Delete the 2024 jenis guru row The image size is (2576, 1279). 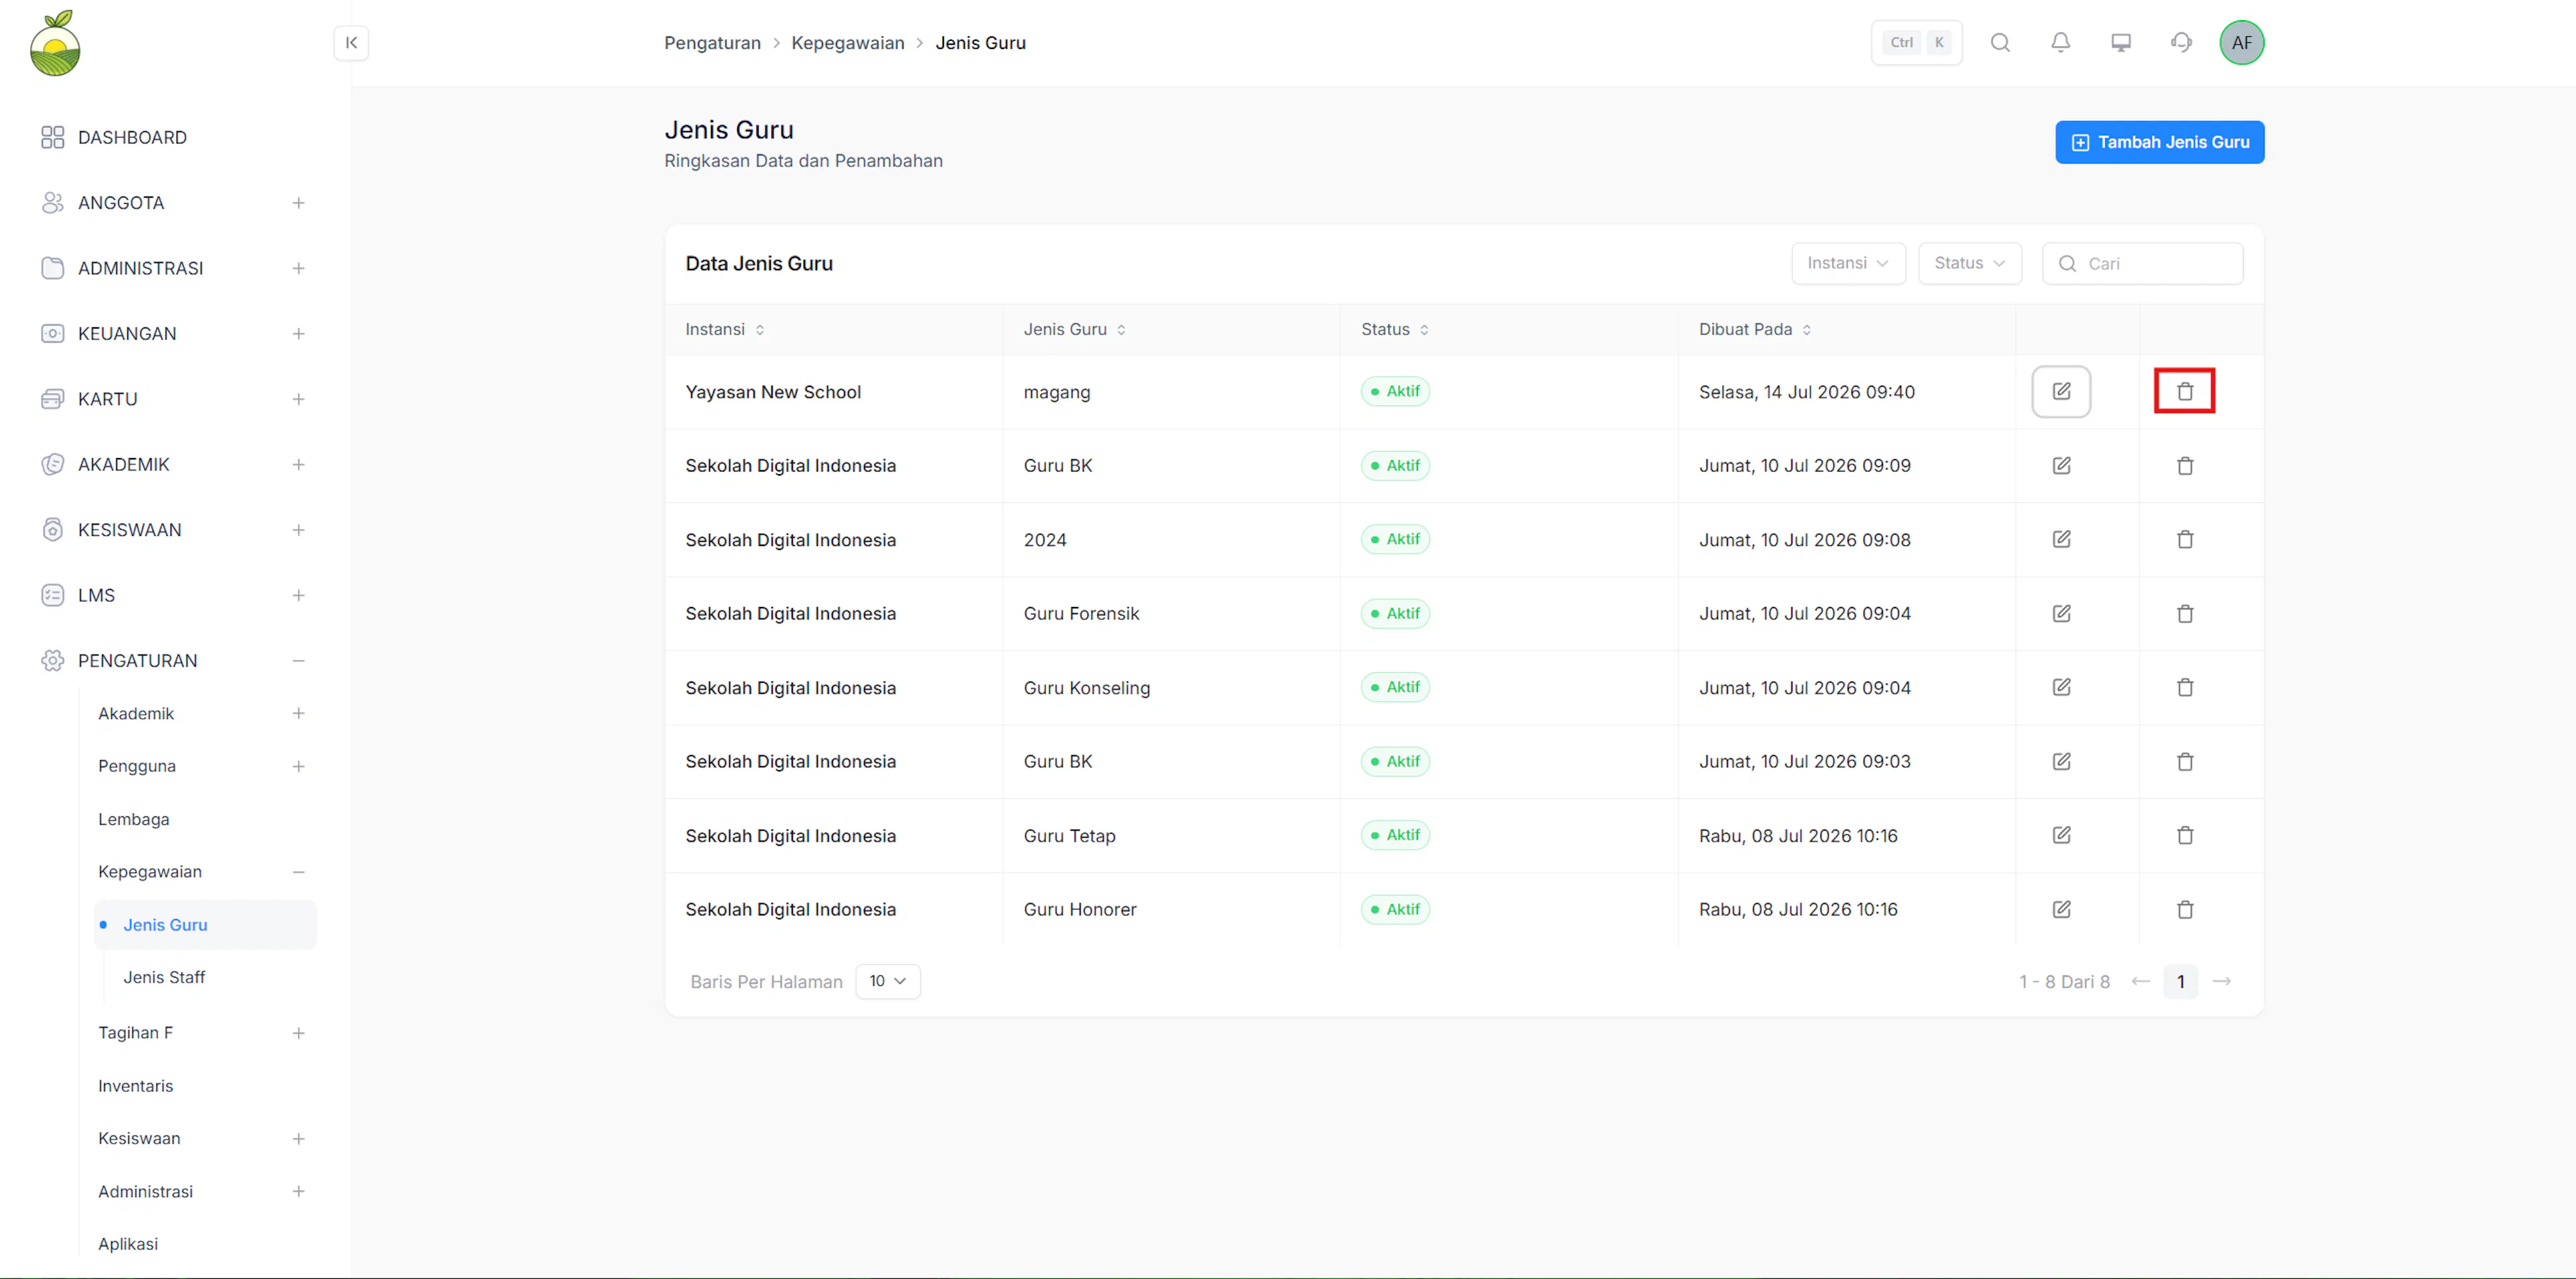click(2185, 540)
